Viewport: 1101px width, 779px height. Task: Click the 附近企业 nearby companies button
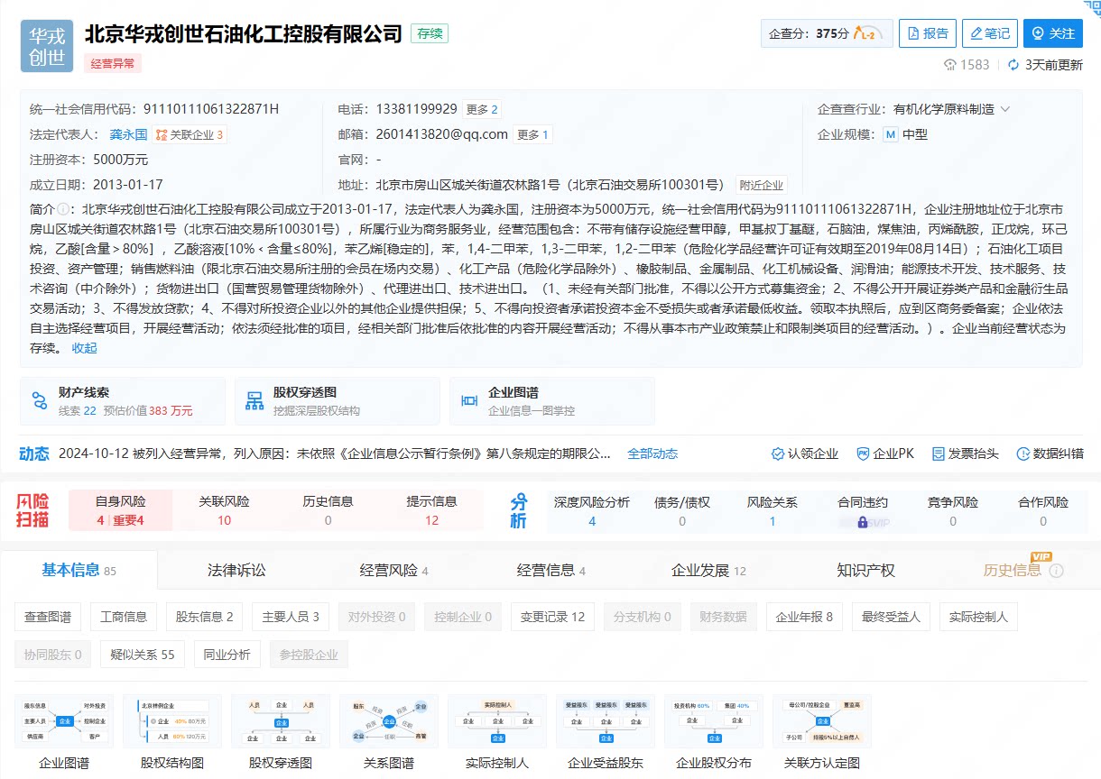[762, 185]
